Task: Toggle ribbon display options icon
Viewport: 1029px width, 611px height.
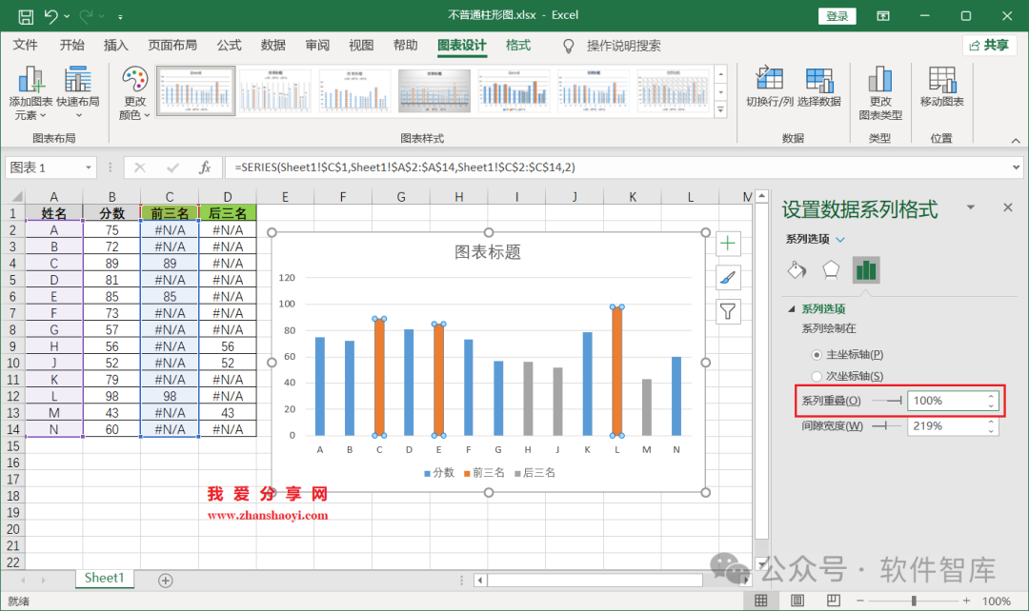Action: tap(883, 16)
